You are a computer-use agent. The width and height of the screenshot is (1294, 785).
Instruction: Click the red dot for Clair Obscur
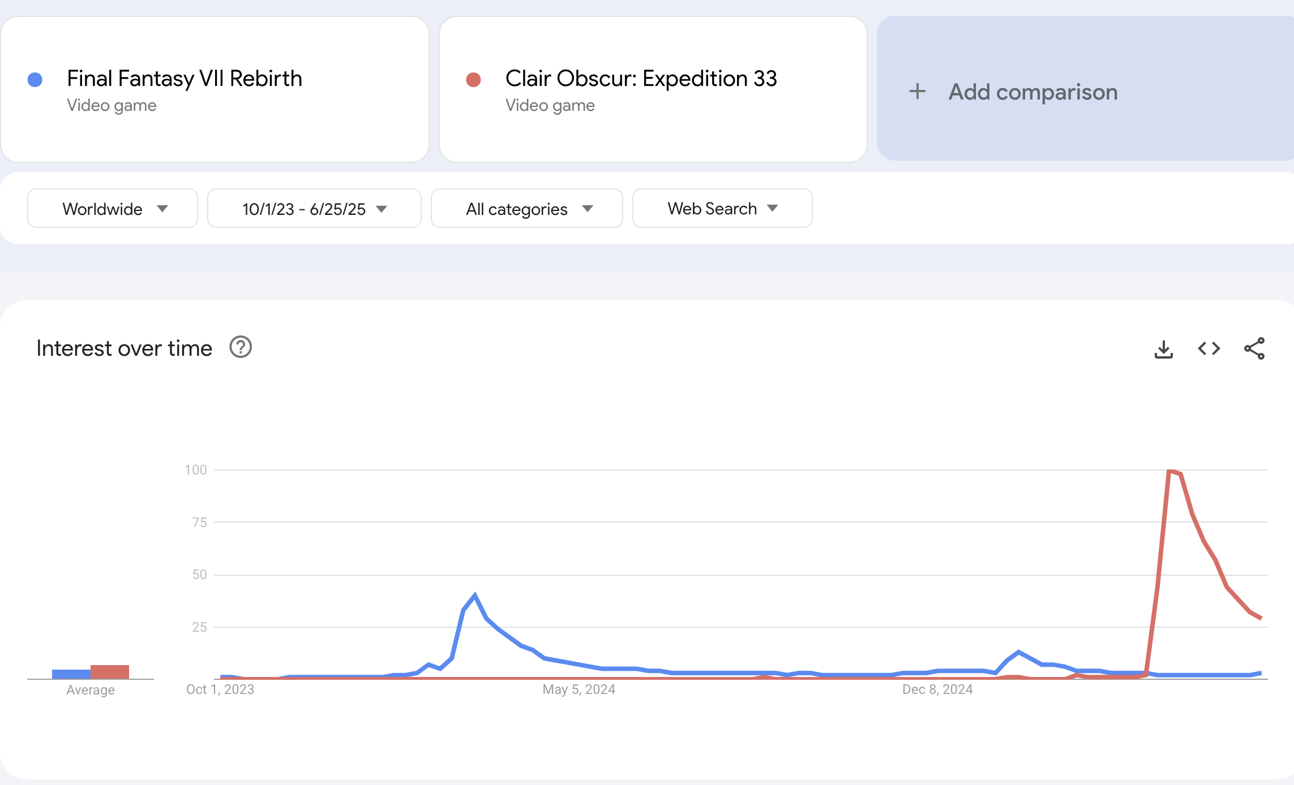(473, 80)
